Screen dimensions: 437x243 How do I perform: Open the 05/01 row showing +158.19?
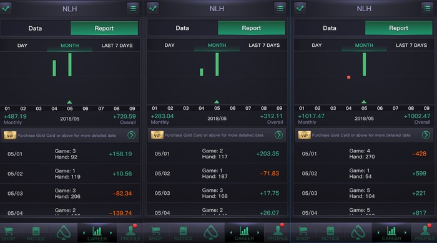tap(70, 154)
